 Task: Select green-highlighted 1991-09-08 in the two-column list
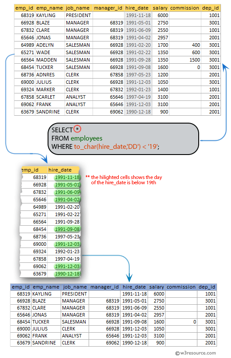point(67,229)
